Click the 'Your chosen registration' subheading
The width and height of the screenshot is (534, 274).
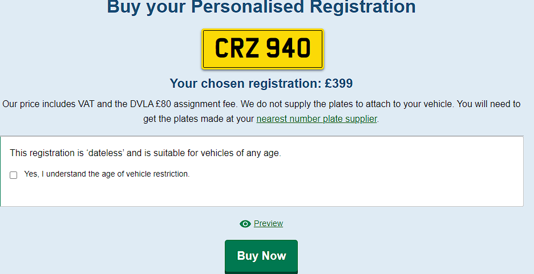[245, 84]
